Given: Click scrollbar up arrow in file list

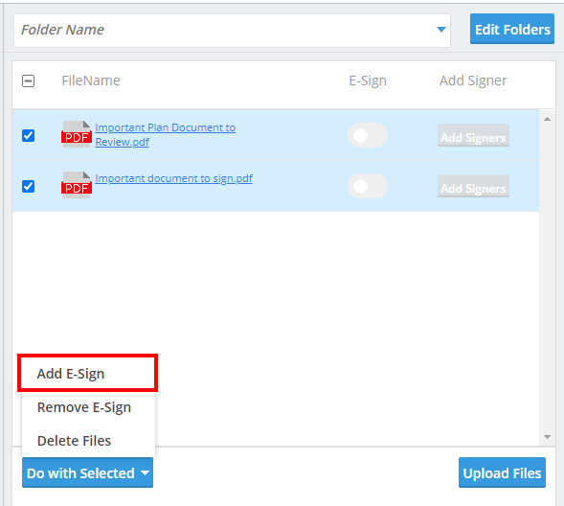Looking at the screenshot, I should pos(547,119).
